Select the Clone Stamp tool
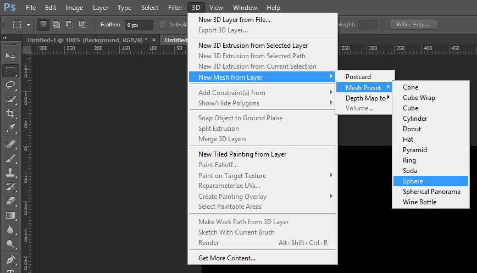This screenshot has width=477, height=273. pos(10,172)
